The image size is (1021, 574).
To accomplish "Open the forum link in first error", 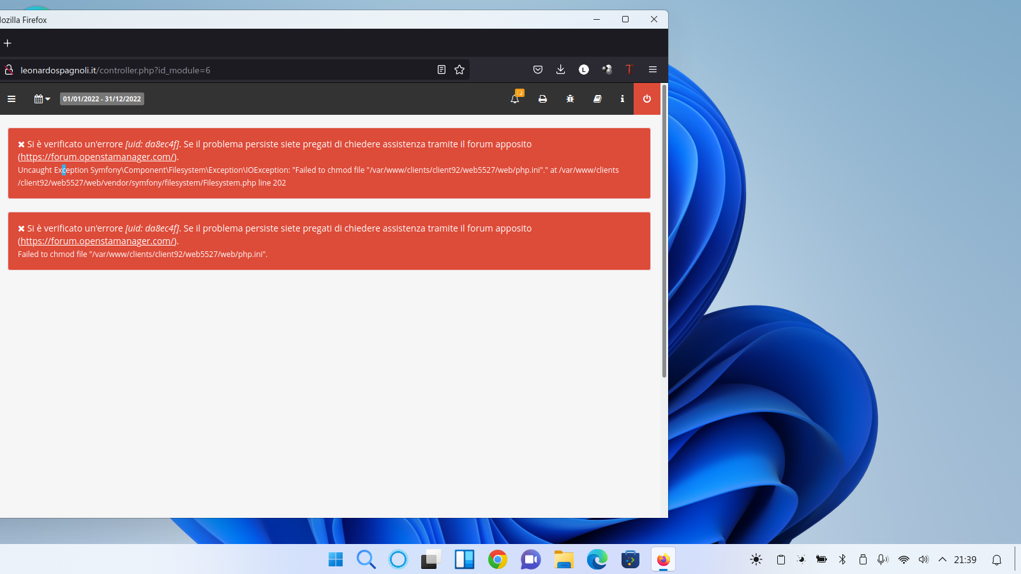I will (98, 157).
